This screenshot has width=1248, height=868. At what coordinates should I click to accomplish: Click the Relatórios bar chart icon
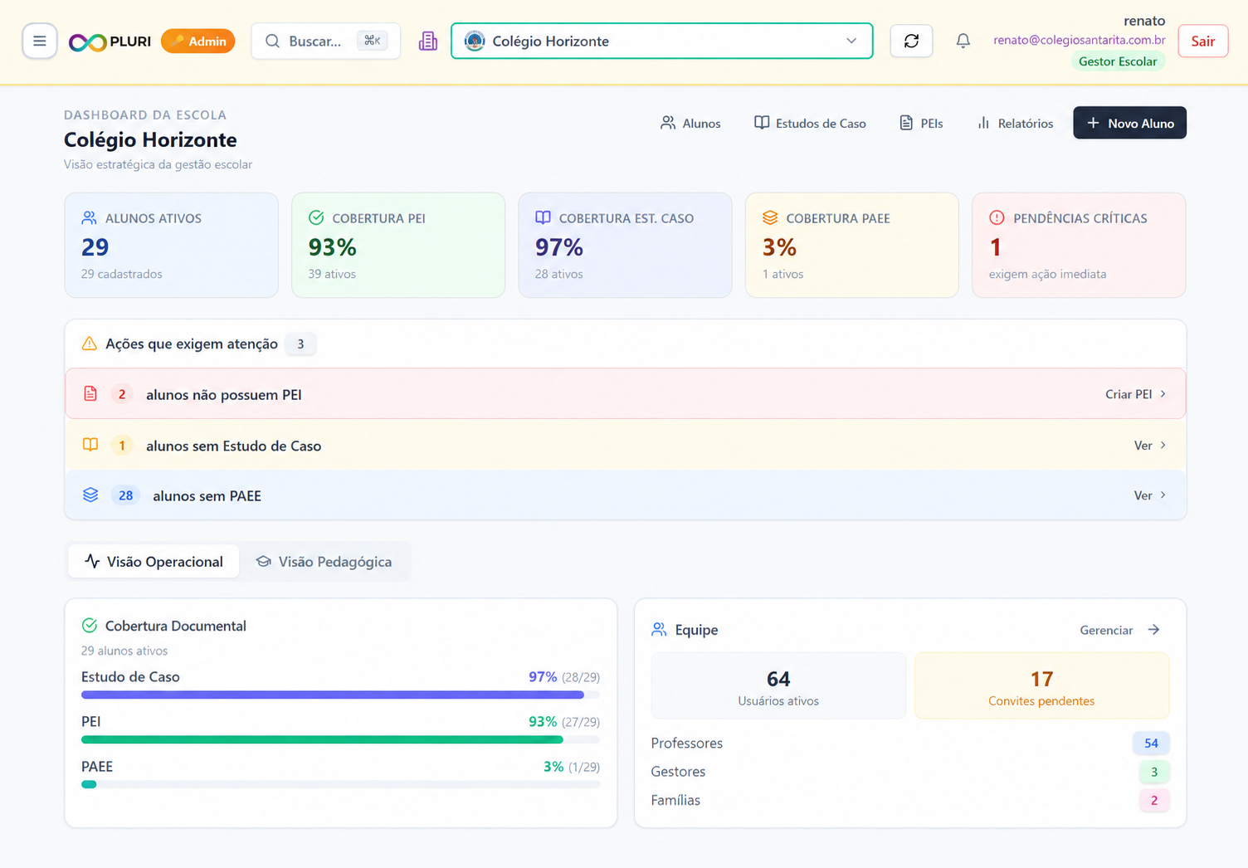pos(983,123)
